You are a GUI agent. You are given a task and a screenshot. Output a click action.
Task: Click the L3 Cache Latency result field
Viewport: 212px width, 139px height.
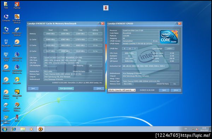click(x=95, y=51)
